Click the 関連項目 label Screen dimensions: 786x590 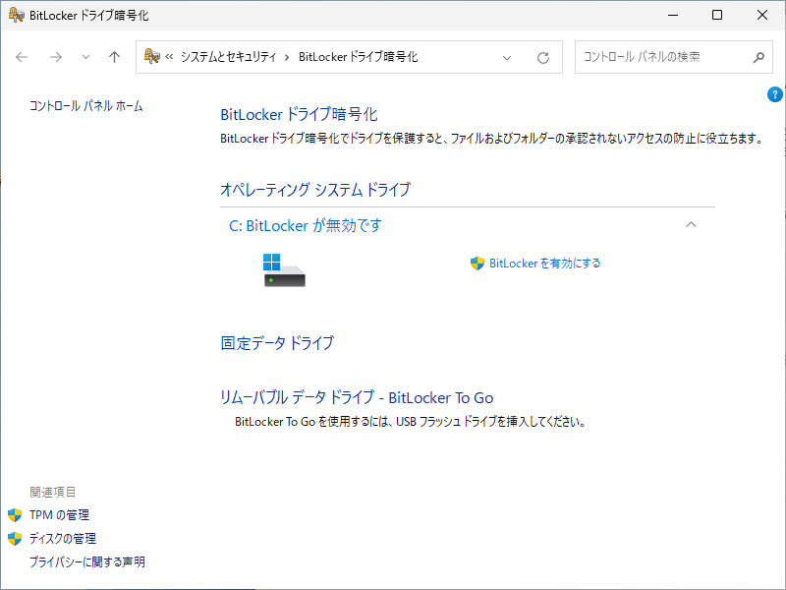53,492
